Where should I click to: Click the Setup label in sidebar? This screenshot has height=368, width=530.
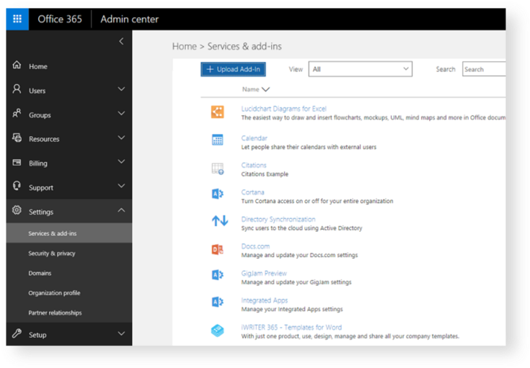(37, 335)
